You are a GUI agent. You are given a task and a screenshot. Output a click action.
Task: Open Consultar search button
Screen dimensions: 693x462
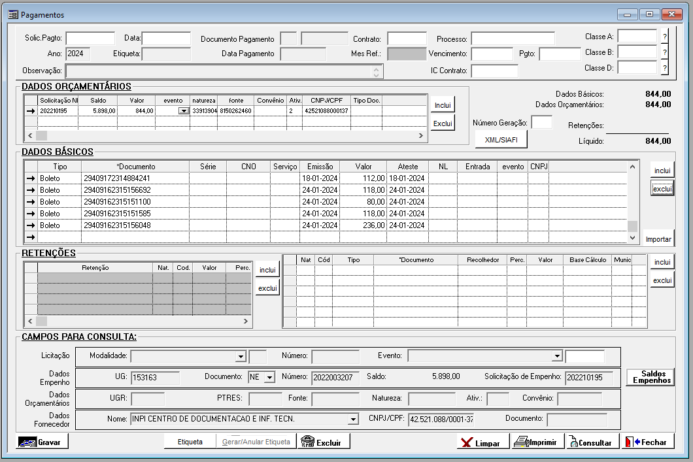pyautogui.click(x=591, y=442)
